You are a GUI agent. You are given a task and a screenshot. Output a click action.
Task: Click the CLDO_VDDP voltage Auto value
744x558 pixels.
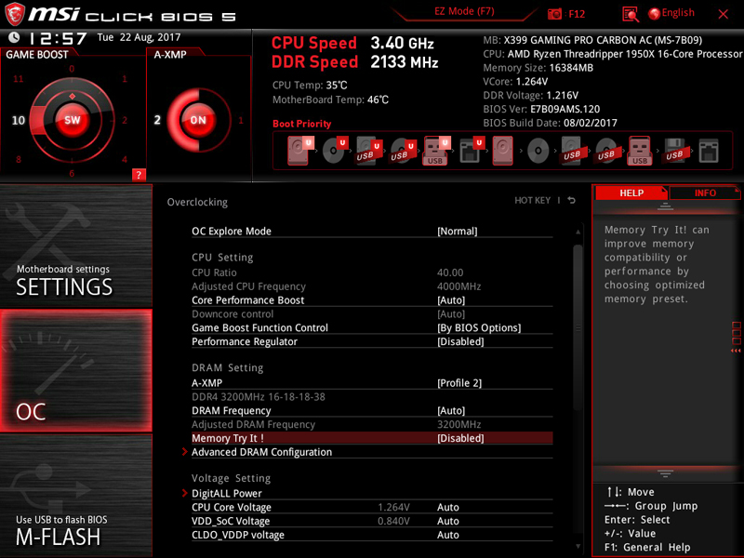448,535
